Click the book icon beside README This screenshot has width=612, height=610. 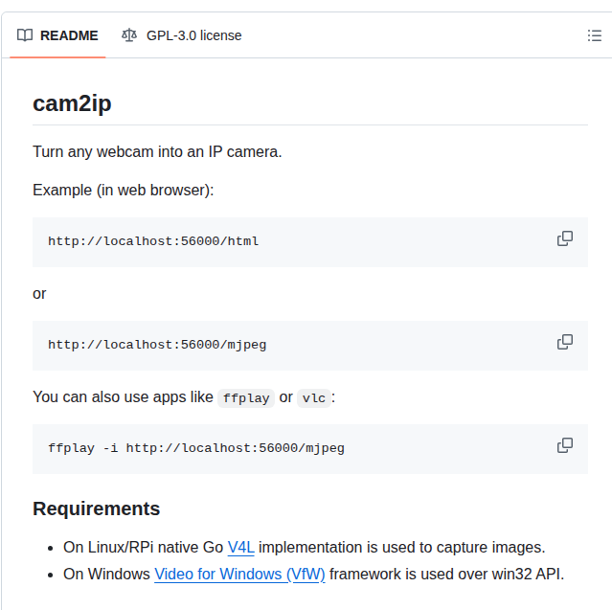point(25,35)
